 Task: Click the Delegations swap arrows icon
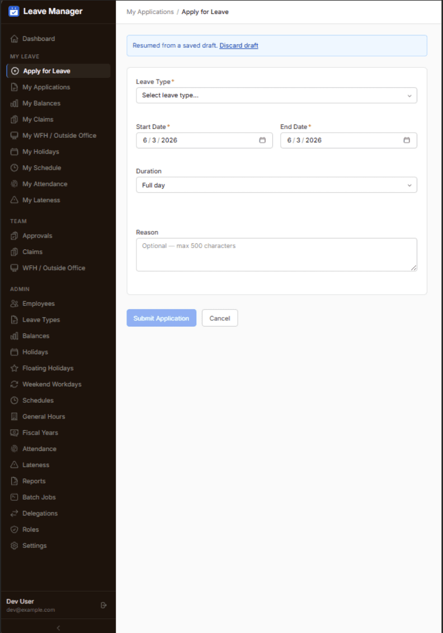coord(14,514)
